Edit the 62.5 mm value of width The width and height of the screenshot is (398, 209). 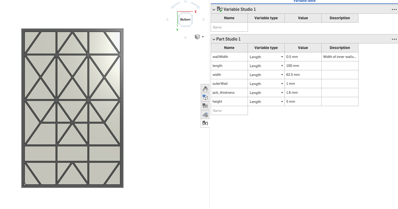[x=303, y=75]
